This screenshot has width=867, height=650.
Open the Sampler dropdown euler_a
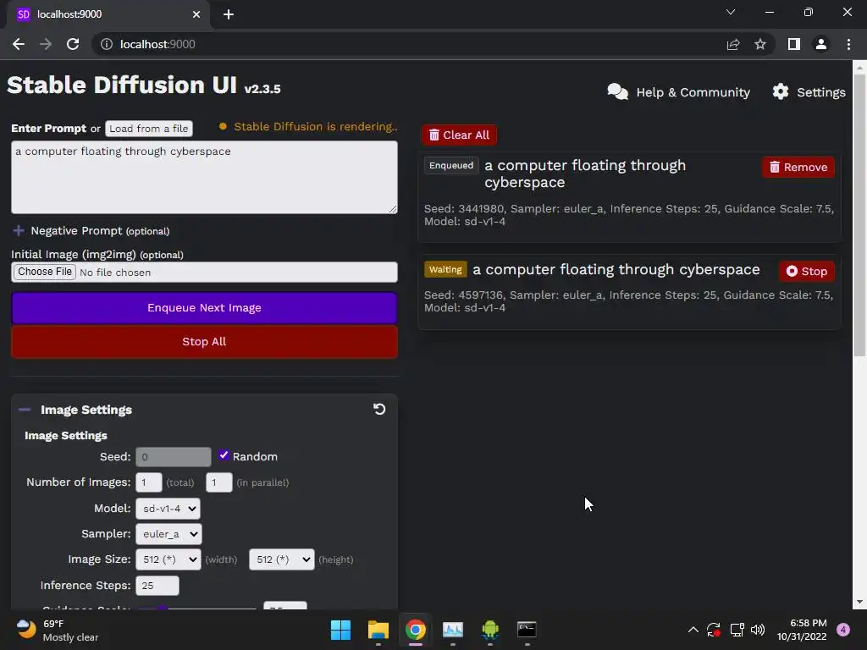point(168,534)
